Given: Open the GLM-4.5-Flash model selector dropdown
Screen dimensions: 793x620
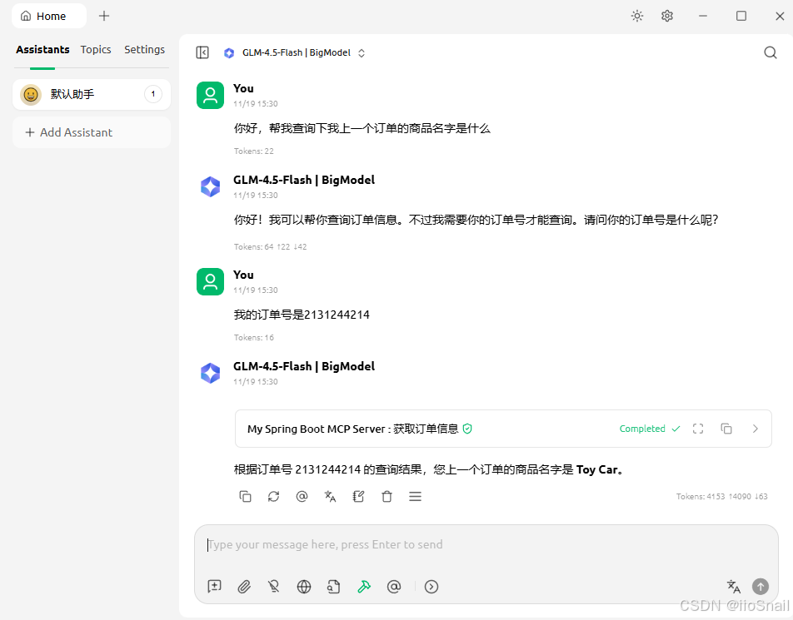Looking at the screenshot, I should 295,52.
